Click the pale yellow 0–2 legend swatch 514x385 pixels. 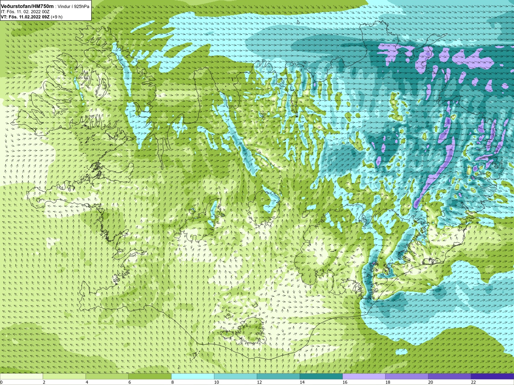click(x=21, y=377)
